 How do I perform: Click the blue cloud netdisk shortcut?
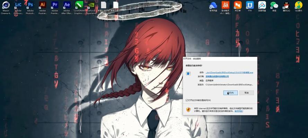pos(213,6)
